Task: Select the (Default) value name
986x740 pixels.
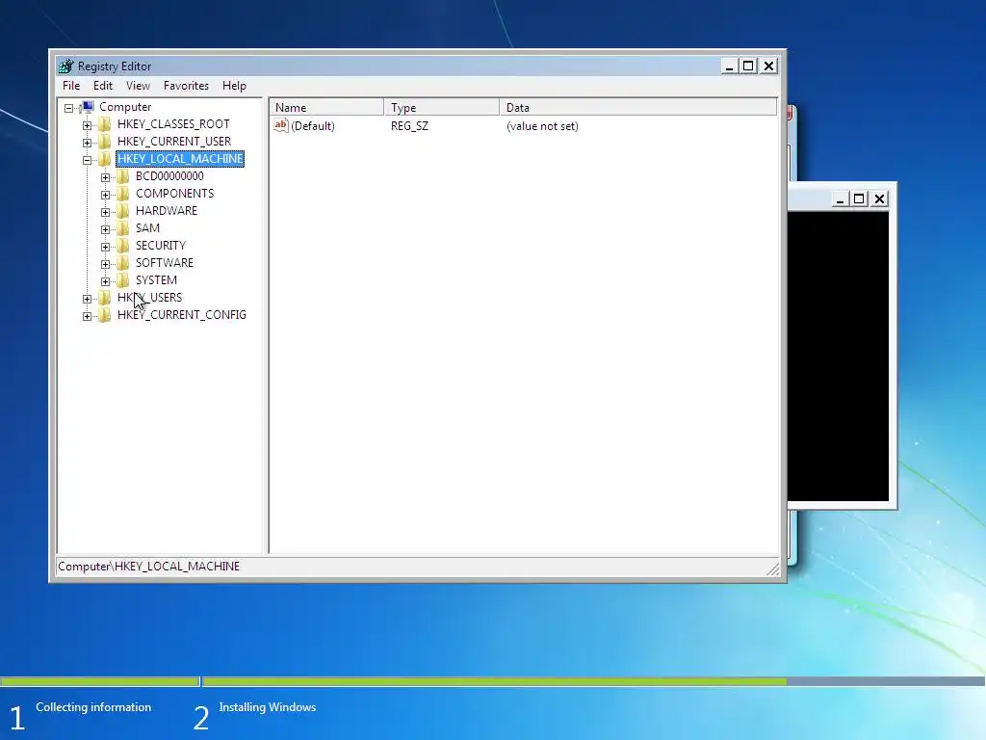Action: [313, 126]
